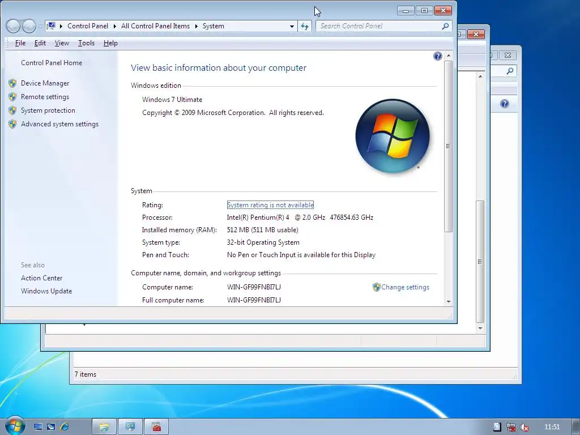Open the Tools menu
This screenshot has width=580, height=435.
coord(86,43)
